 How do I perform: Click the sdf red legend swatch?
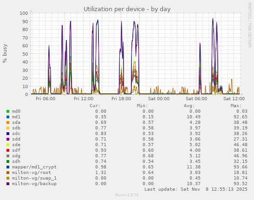8,150
